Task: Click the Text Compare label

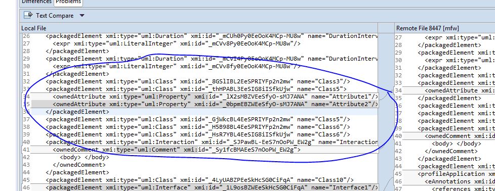Action: coord(55,16)
